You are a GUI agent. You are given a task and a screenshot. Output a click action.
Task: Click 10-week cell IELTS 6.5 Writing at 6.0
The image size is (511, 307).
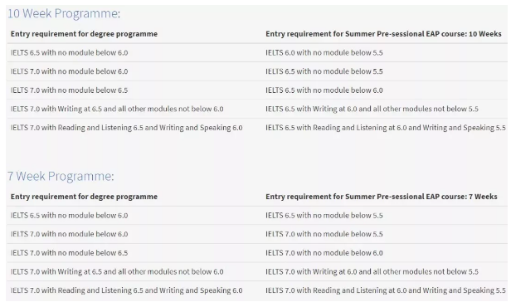(x=372, y=109)
